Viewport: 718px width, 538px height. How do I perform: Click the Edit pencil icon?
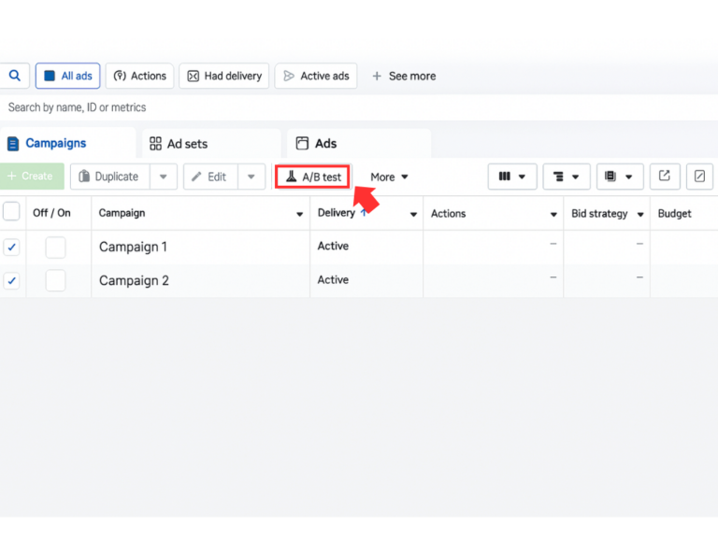tap(196, 177)
